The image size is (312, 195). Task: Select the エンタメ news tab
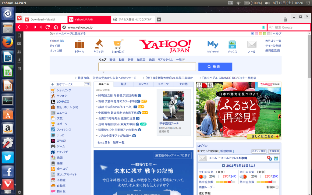pyautogui.click(x=144, y=84)
